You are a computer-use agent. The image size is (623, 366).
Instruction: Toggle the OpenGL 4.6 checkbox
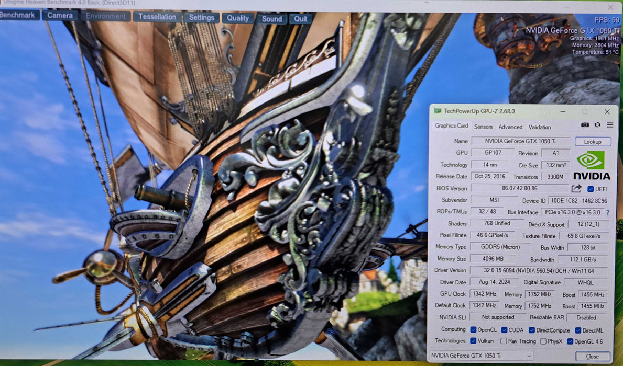(570, 341)
